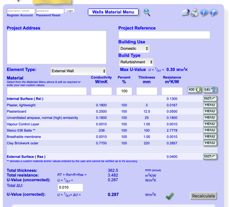Open the question mark help icon
The width and height of the screenshot is (229, 207).
coord(213,12)
